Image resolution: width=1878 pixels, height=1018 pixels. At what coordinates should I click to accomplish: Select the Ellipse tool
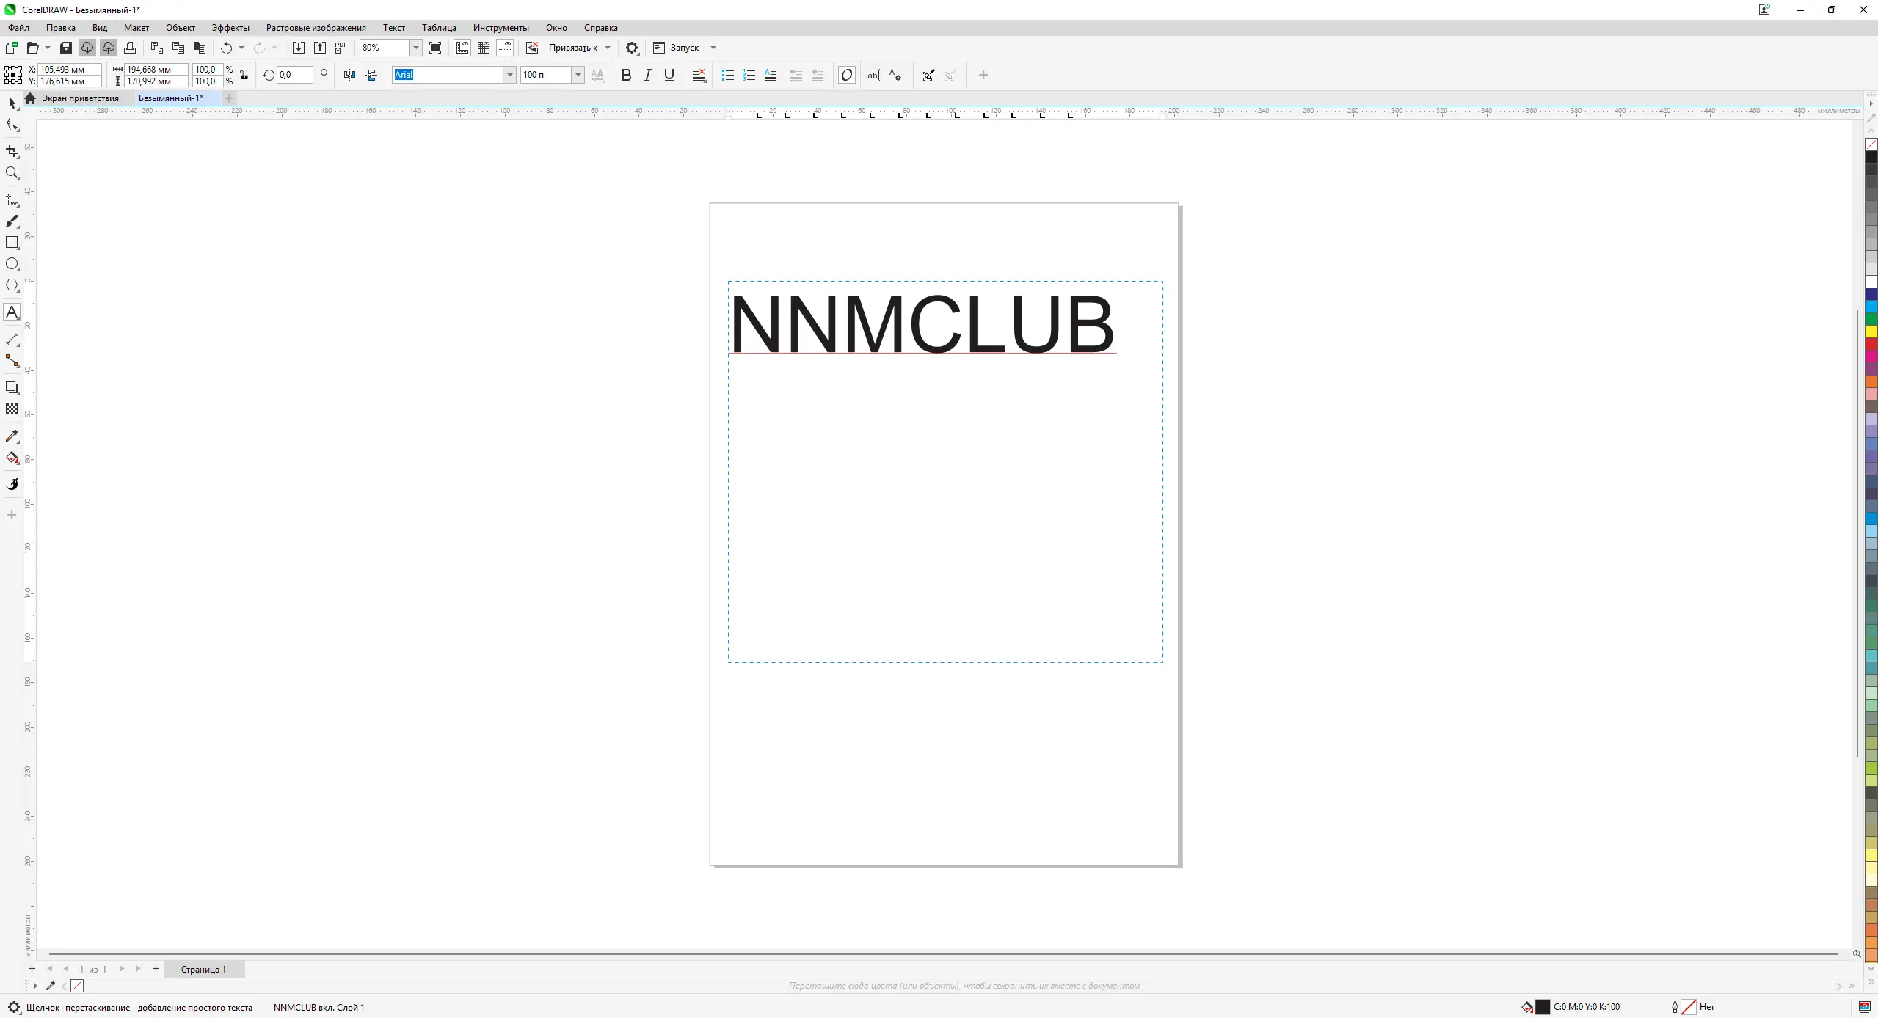click(x=12, y=264)
